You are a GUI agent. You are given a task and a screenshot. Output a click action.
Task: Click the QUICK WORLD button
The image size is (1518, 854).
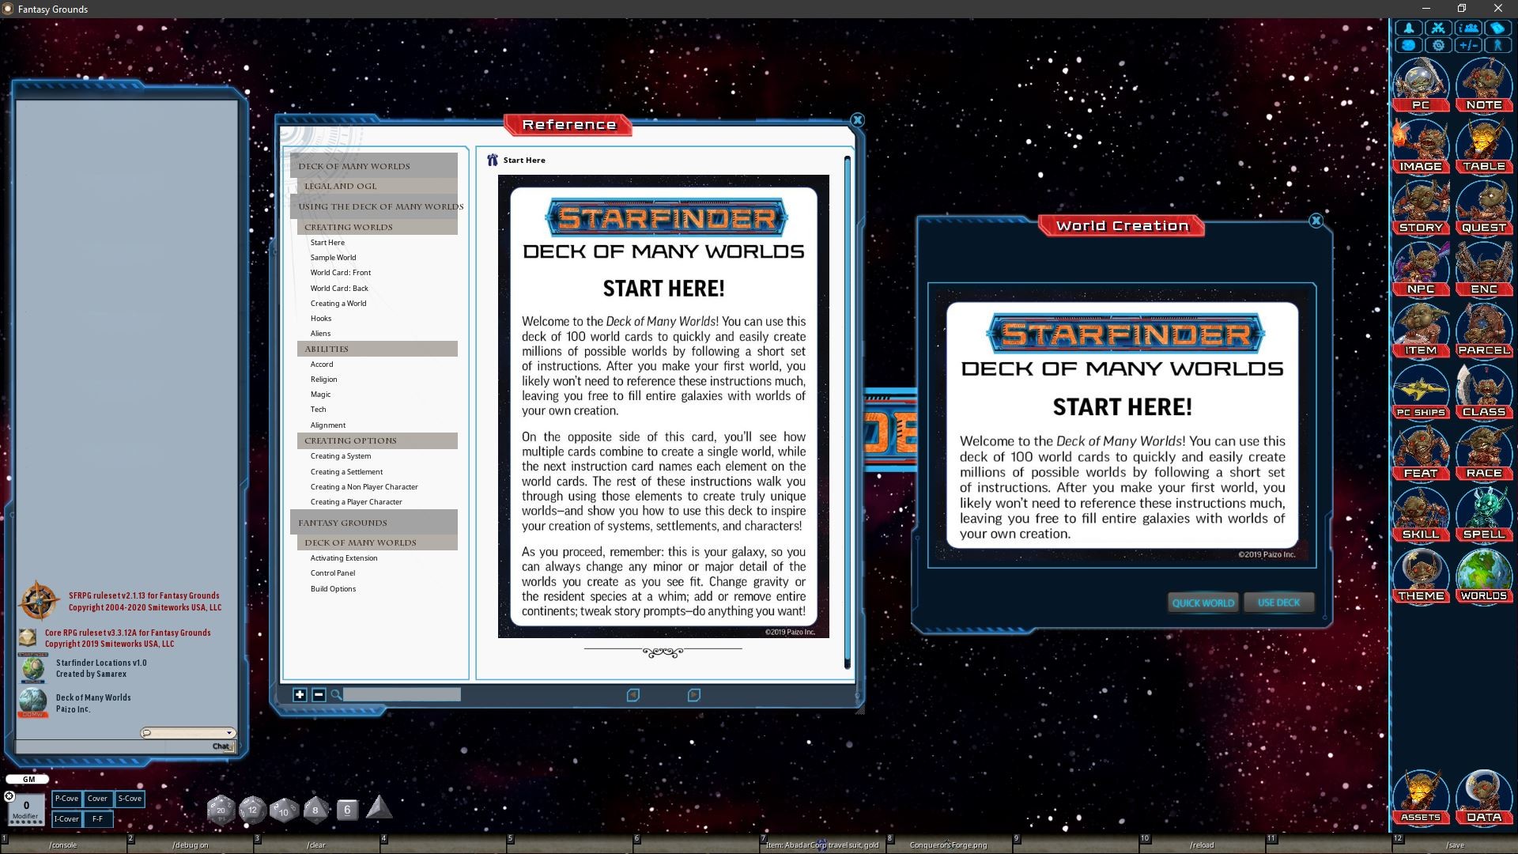pyautogui.click(x=1203, y=602)
